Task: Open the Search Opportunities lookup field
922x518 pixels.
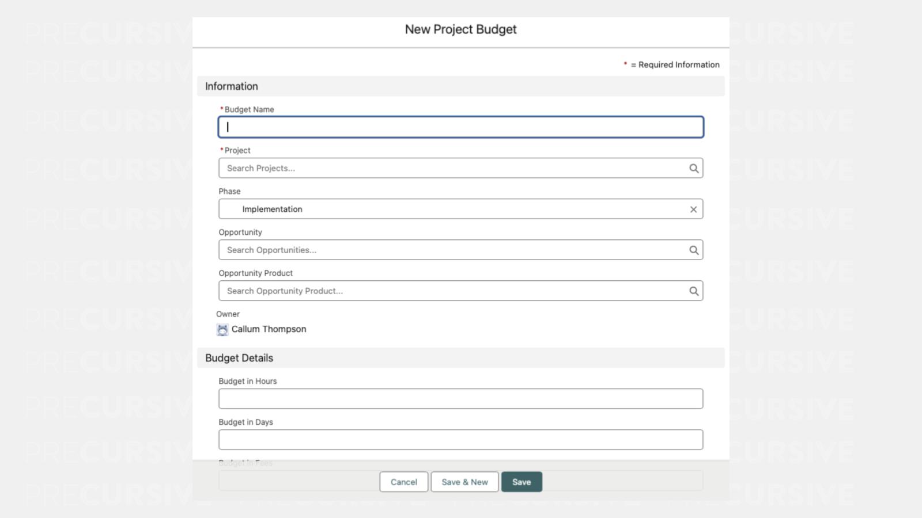Action: pos(449,250)
